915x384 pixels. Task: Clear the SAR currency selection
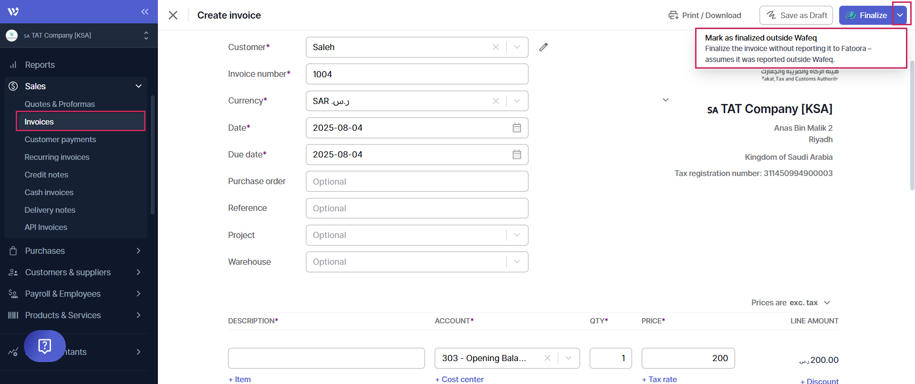(496, 101)
